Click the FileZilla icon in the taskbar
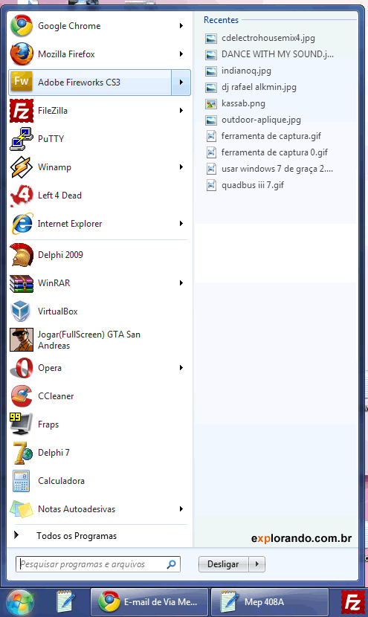The height and width of the screenshot is (617, 368). [352, 602]
